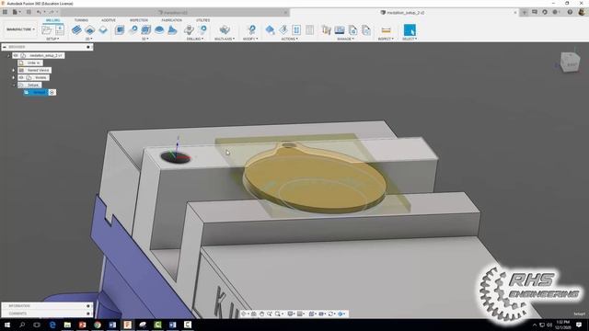
Task: Expand the Manage panel dropdown
Action: [346, 39]
